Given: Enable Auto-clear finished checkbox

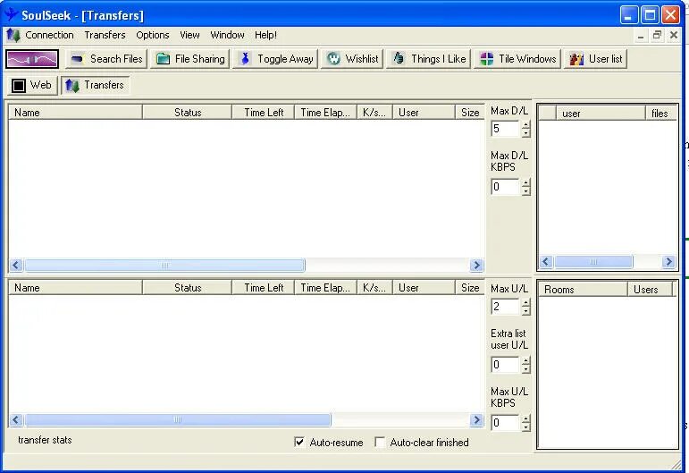Looking at the screenshot, I should [380, 443].
